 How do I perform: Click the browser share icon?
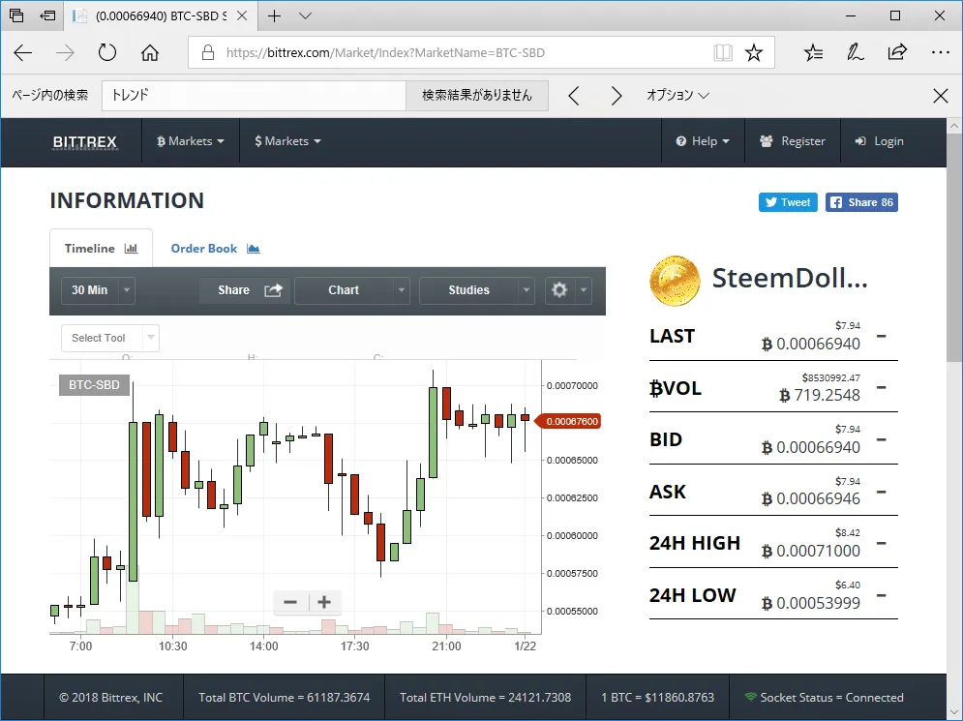tap(897, 53)
